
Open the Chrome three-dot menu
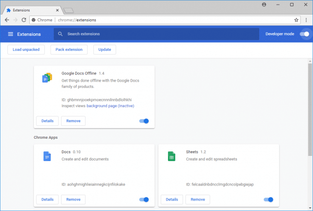pos(306,20)
